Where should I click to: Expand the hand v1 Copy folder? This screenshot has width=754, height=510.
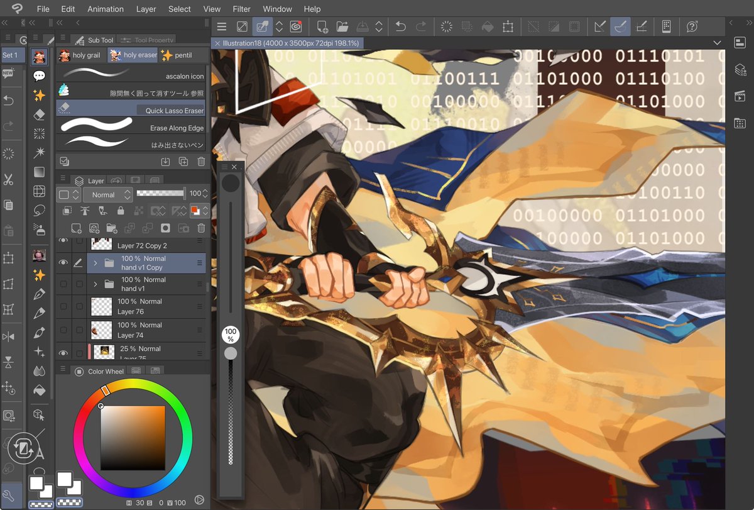tap(96, 263)
